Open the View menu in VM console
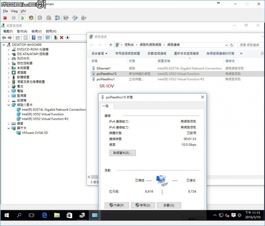This screenshot has height=226, width=265. pyautogui.click(x=14, y=11)
